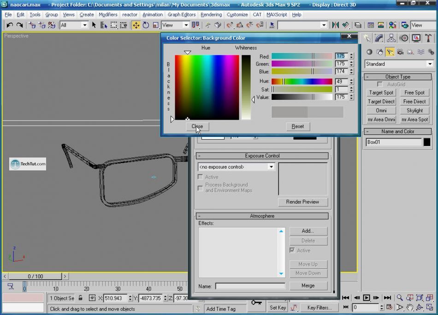Viewport: 438px width, 315px height.
Task: Open the Rendering menu
Action: (211, 14)
